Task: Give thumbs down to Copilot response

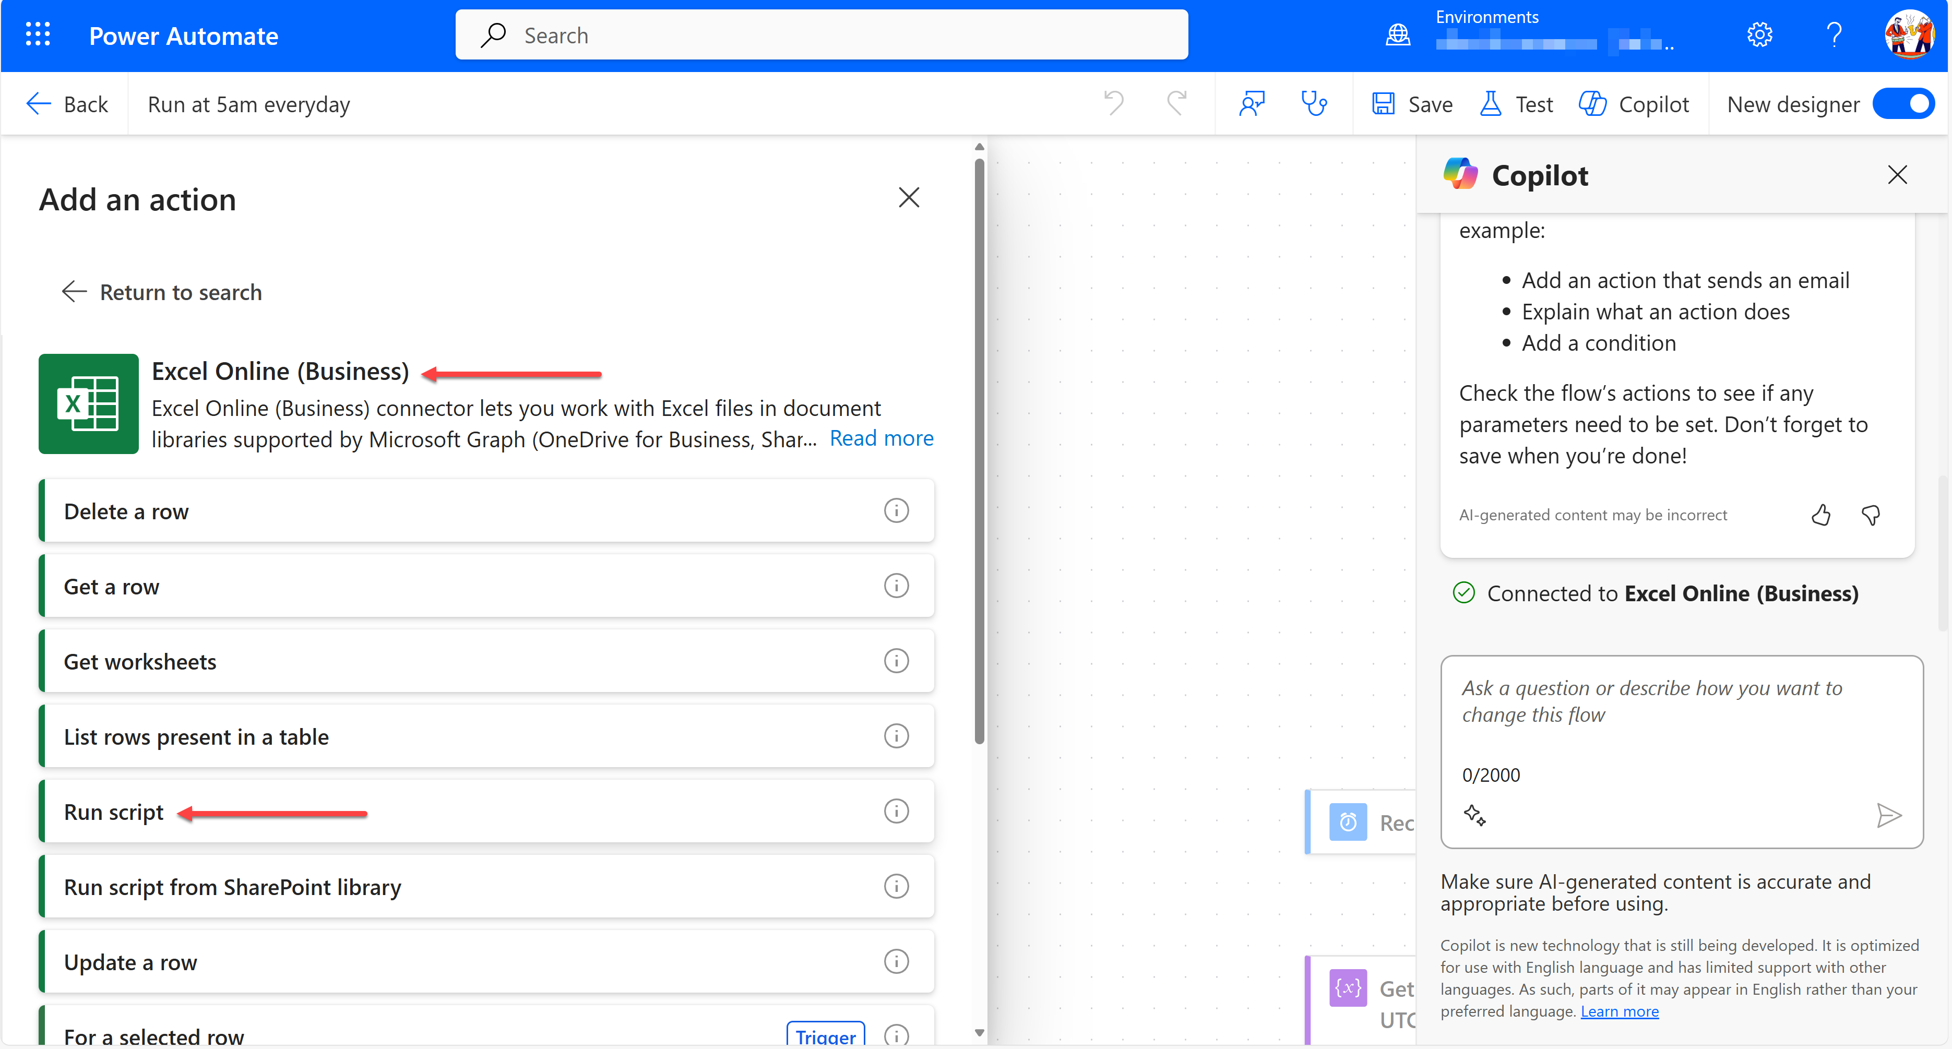Action: coord(1870,516)
